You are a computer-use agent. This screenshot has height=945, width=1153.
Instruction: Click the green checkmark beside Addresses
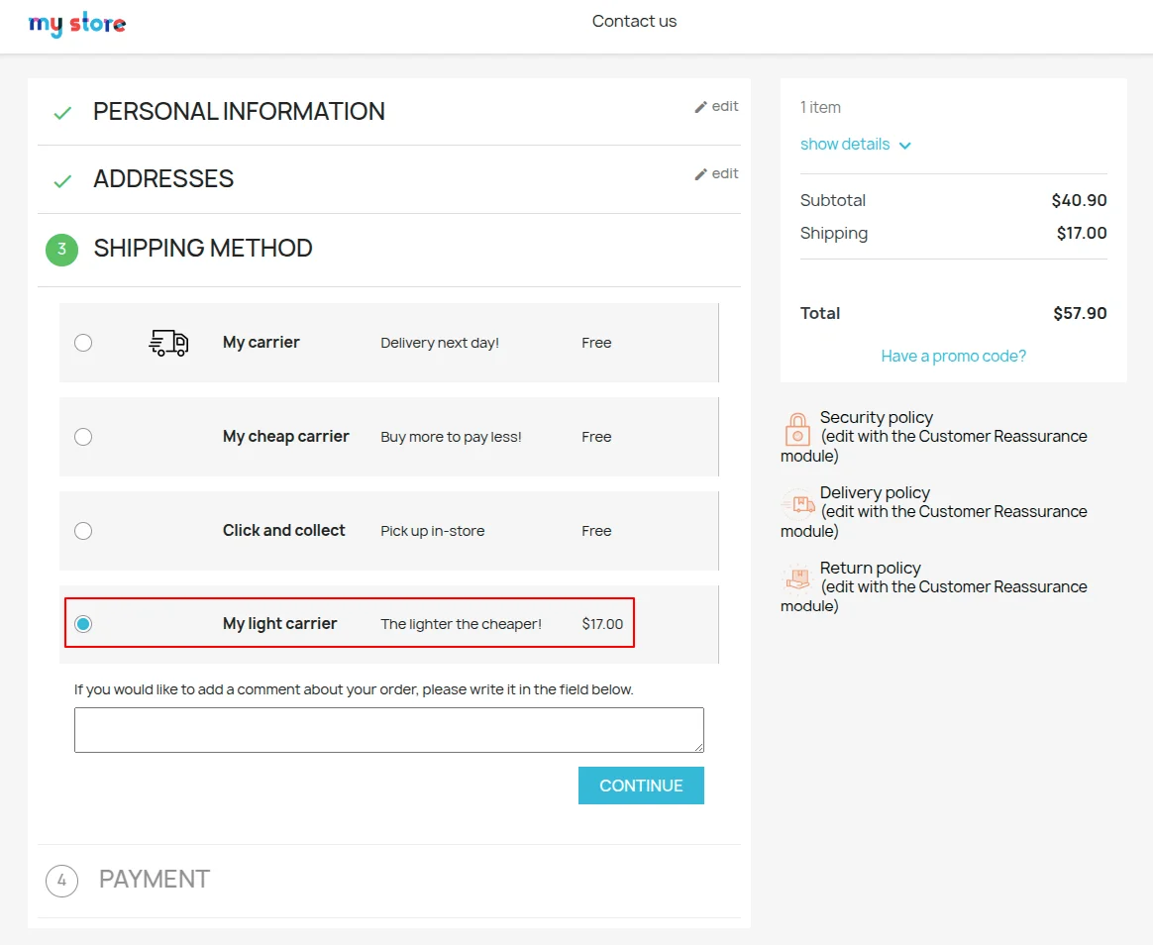pyautogui.click(x=62, y=180)
